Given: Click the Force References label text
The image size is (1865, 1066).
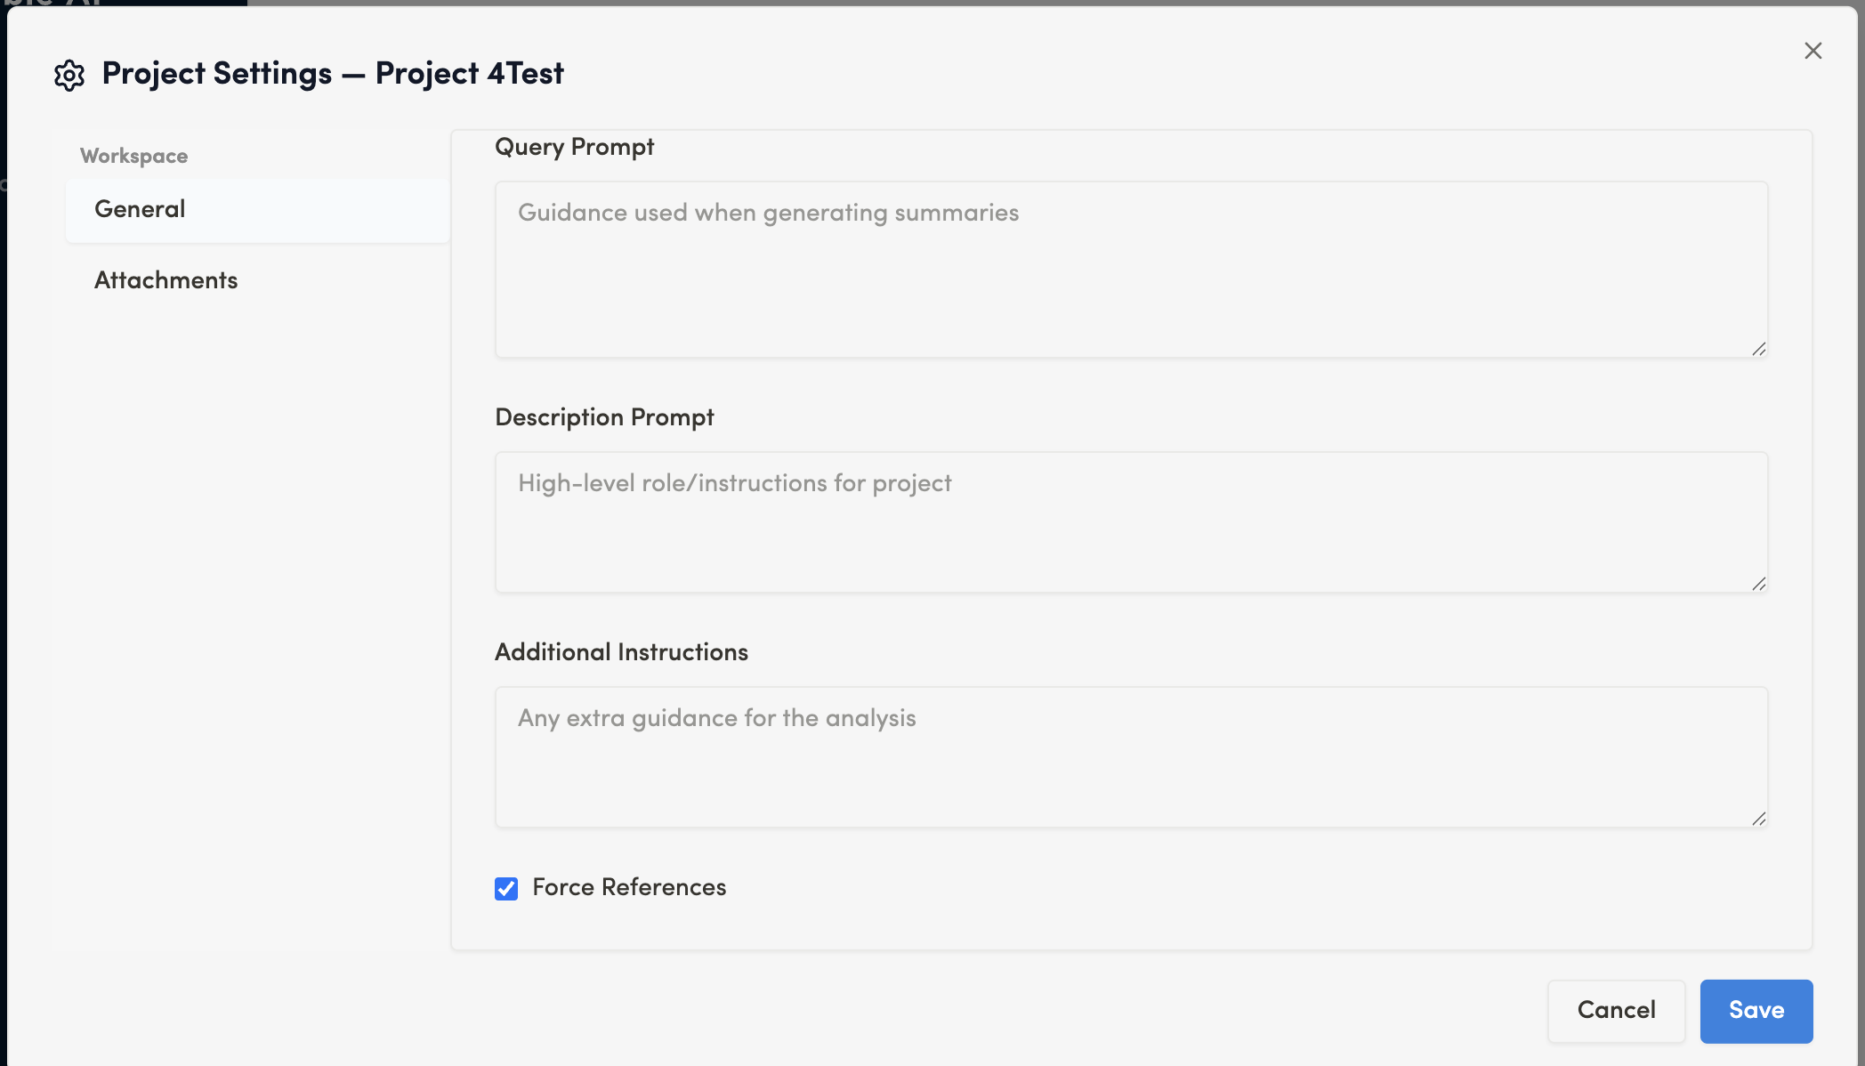Looking at the screenshot, I should pyautogui.click(x=629, y=887).
